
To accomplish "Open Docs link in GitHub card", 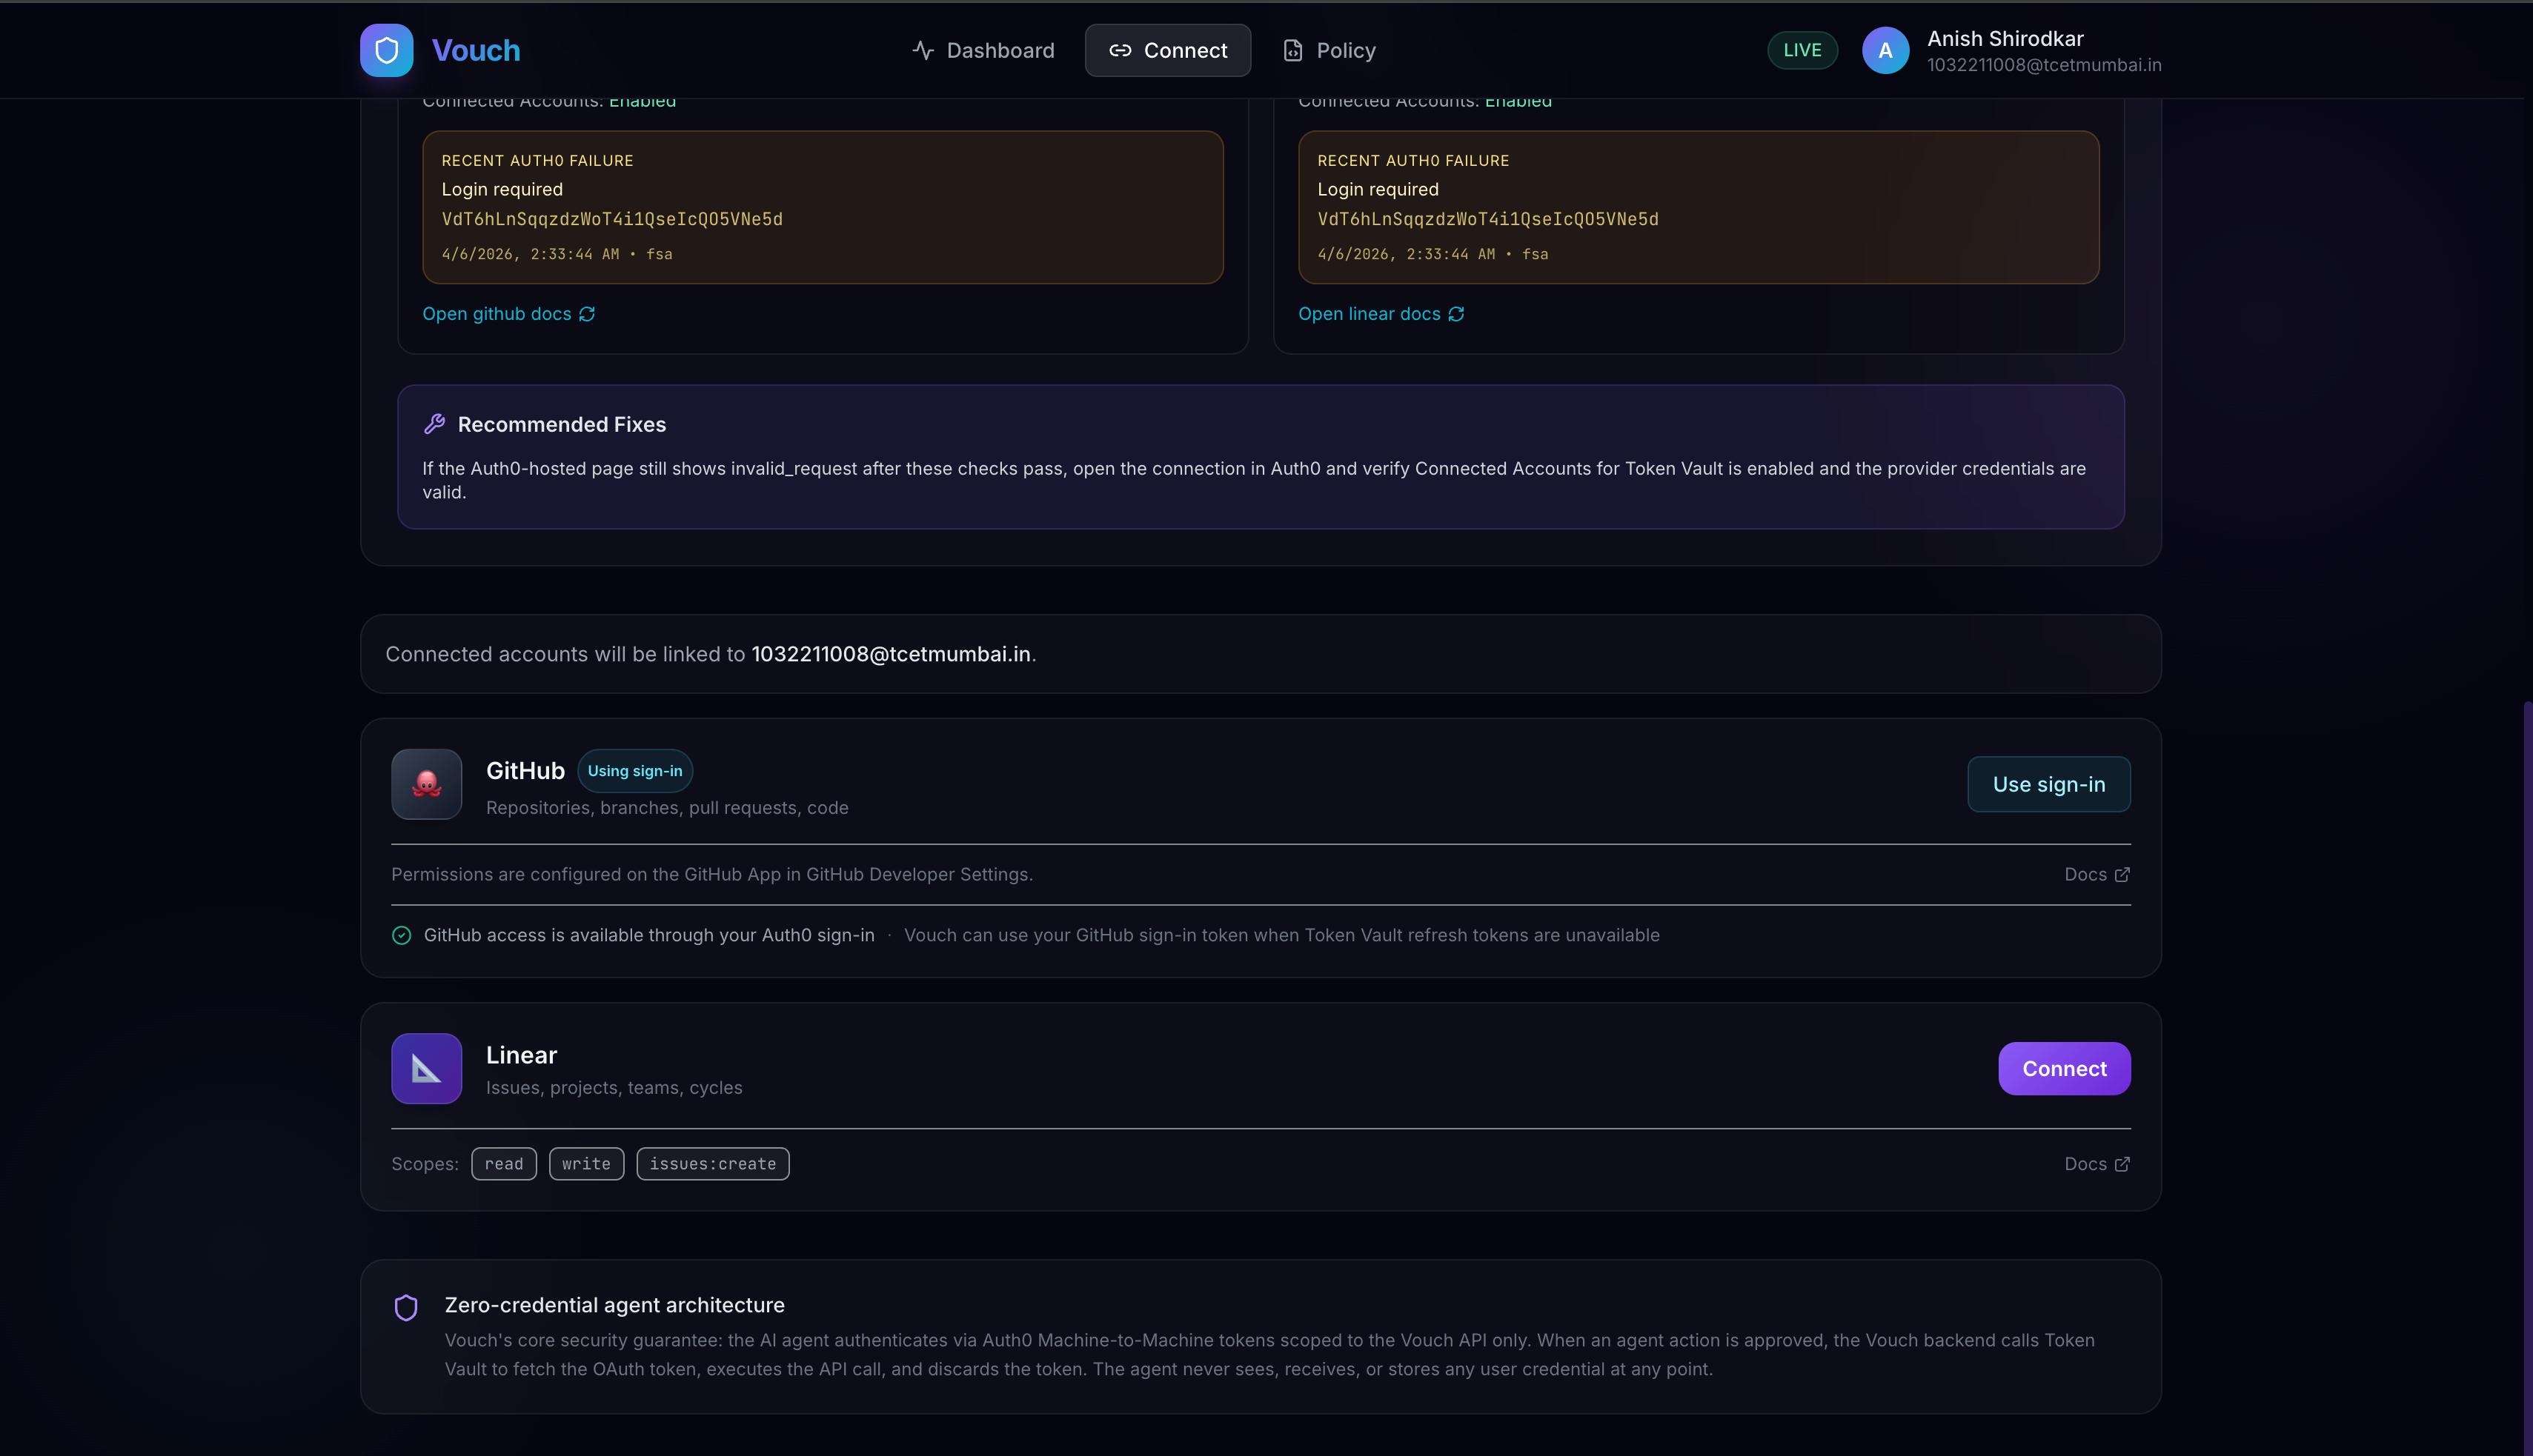I will [x=2096, y=874].
